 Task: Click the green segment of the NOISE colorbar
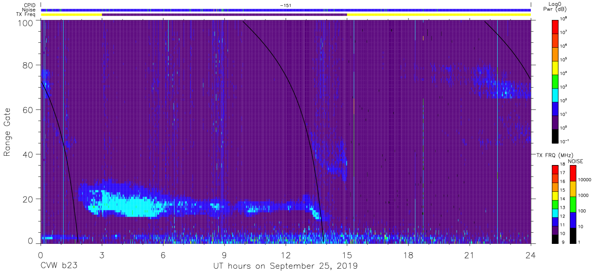click(x=573, y=204)
